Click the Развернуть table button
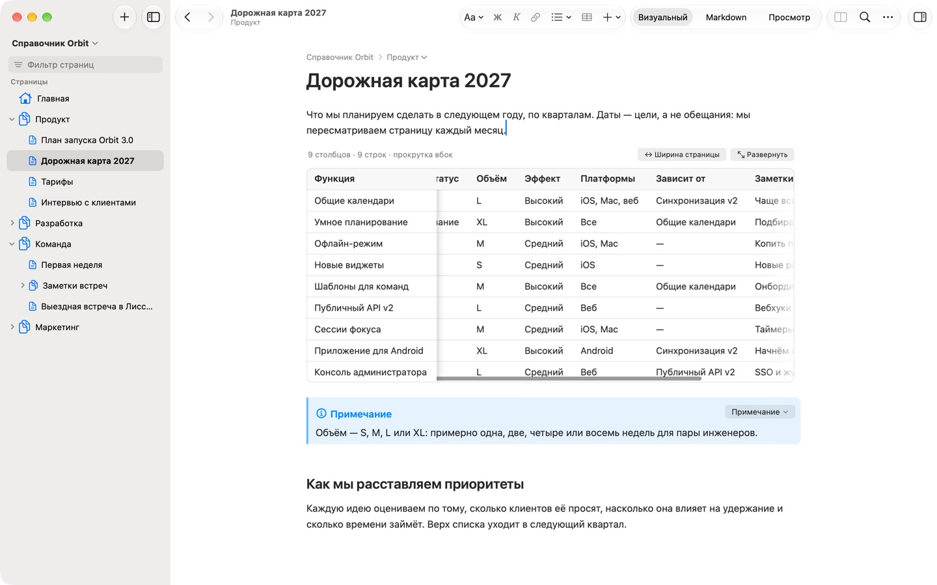This screenshot has width=937, height=585. point(762,155)
